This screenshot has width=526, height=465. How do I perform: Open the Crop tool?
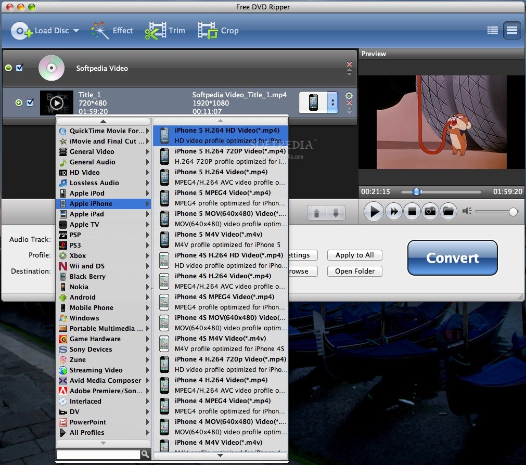pyautogui.click(x=218, y=31)
